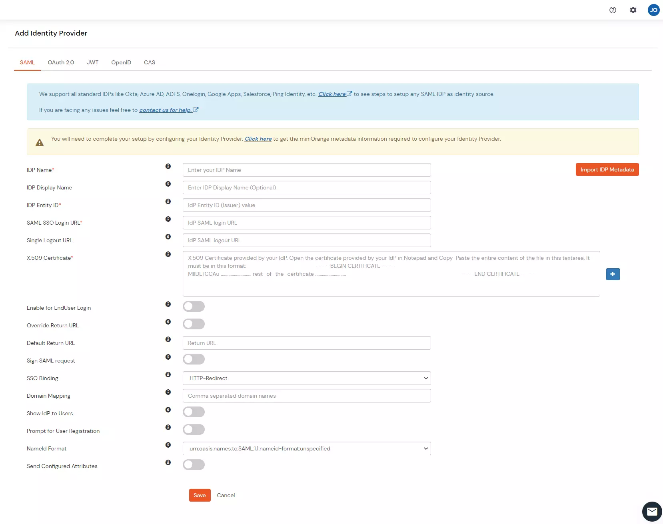Click inside the IDP Name input field
The height and width of the screenshot is (524, 663).
coord(306,170)
